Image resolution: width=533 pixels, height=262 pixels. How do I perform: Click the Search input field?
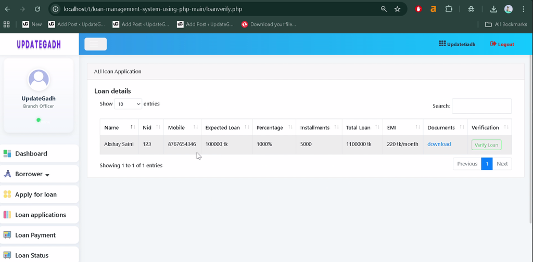481,106
